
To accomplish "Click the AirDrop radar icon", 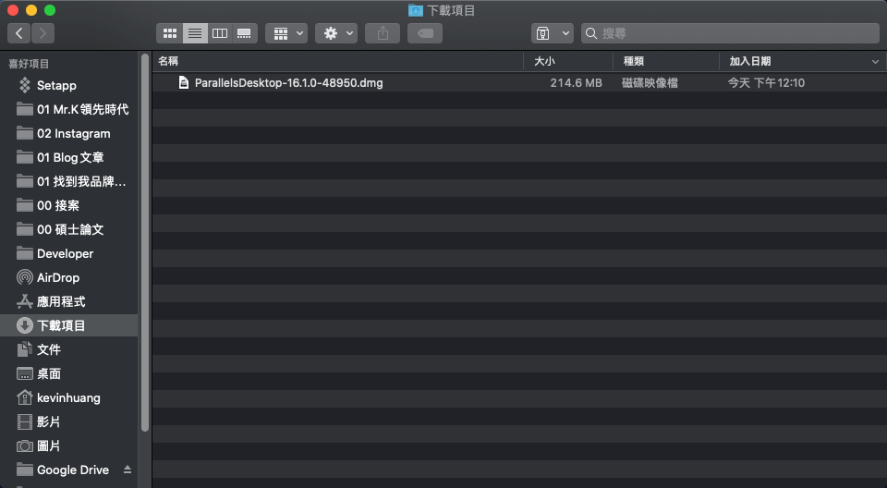I will 25,277.
